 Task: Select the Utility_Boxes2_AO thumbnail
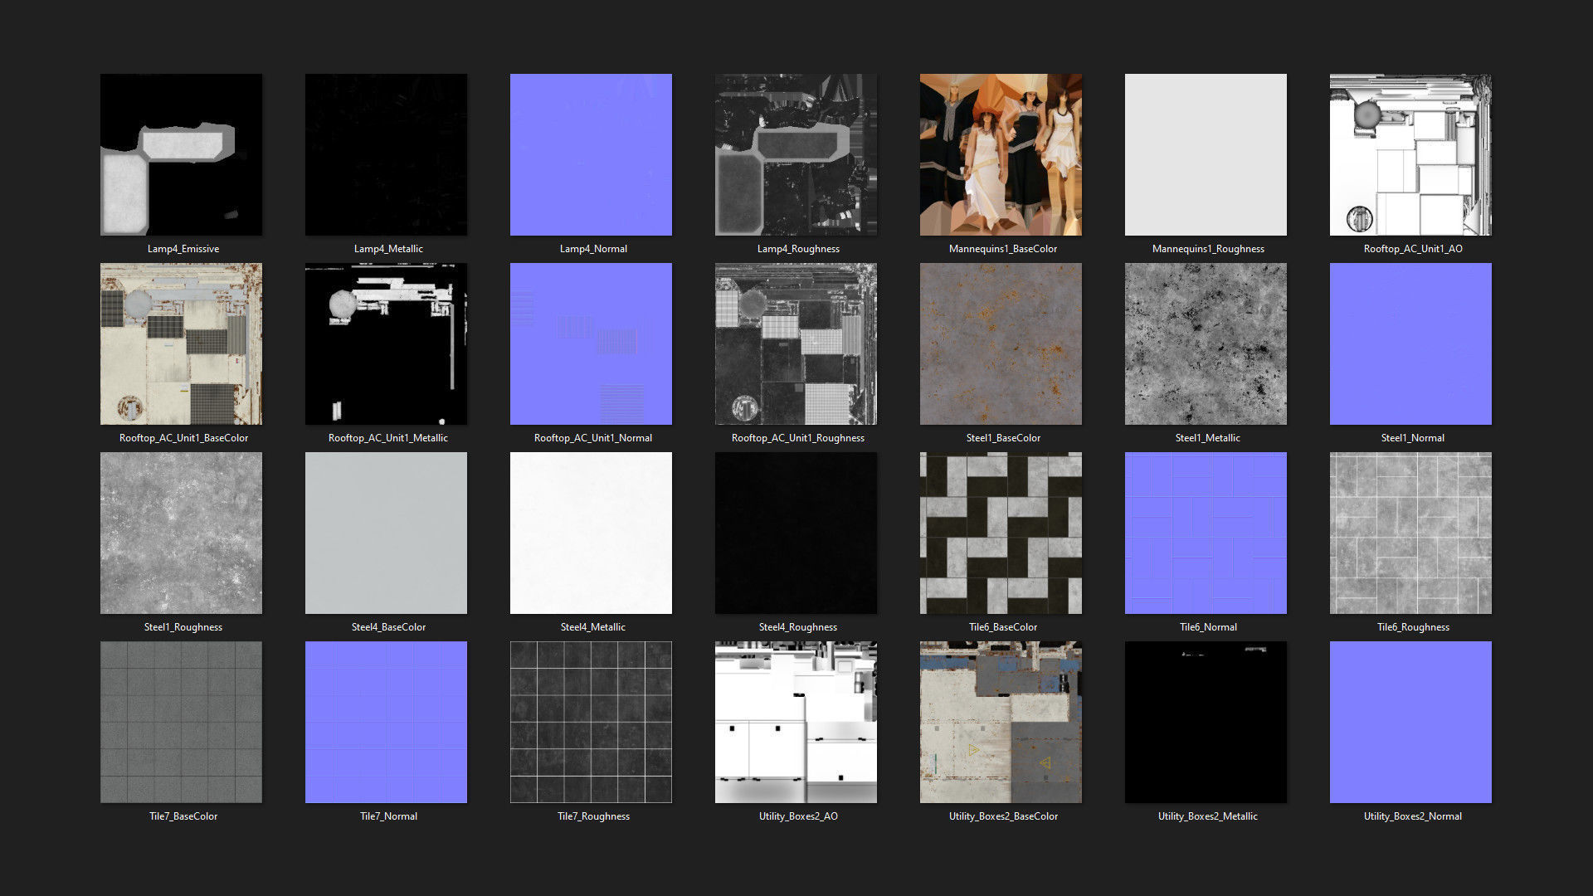pos(796,722)
